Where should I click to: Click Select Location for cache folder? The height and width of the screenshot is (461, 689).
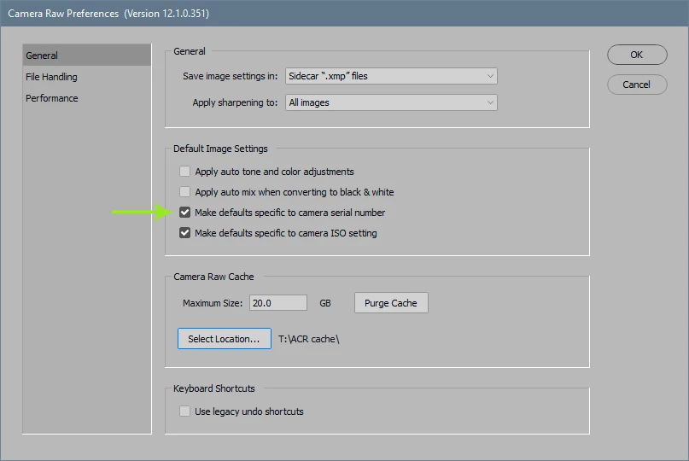coord(224,339)
